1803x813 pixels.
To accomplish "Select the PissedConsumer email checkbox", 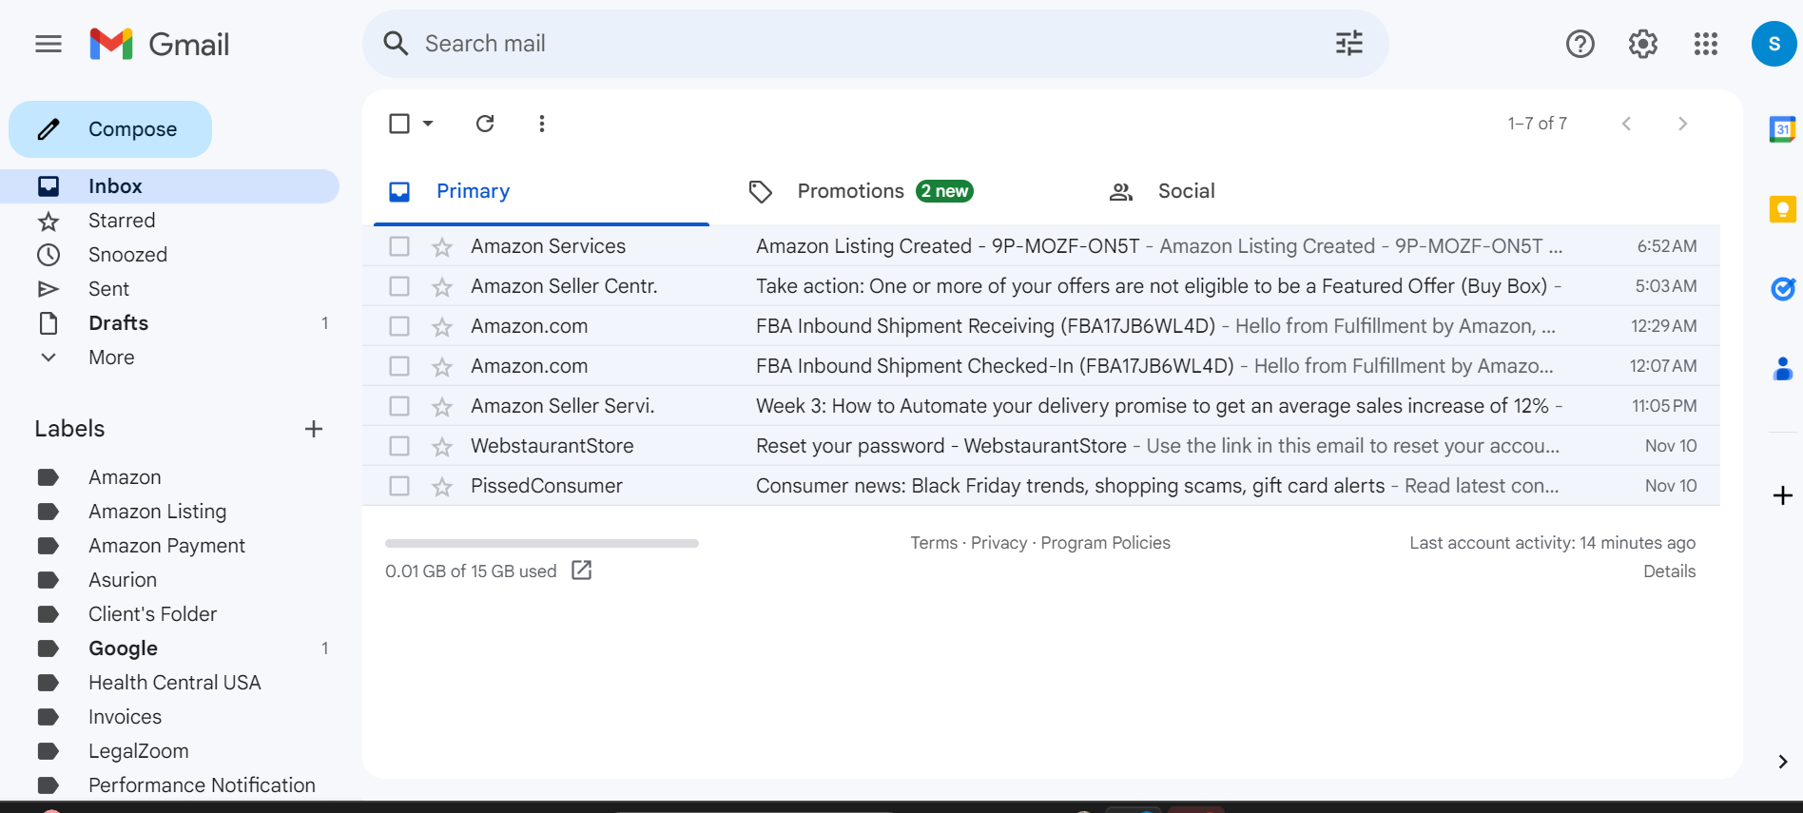I will click(x=399, y=486).
